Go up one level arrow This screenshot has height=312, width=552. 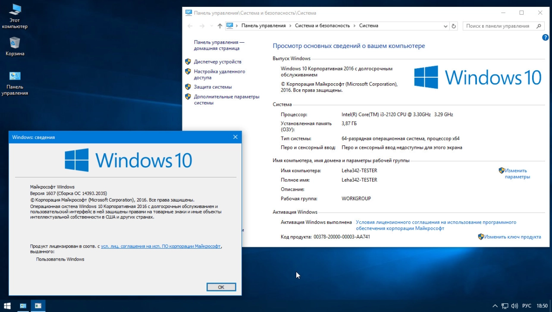[x=220, y=26]
